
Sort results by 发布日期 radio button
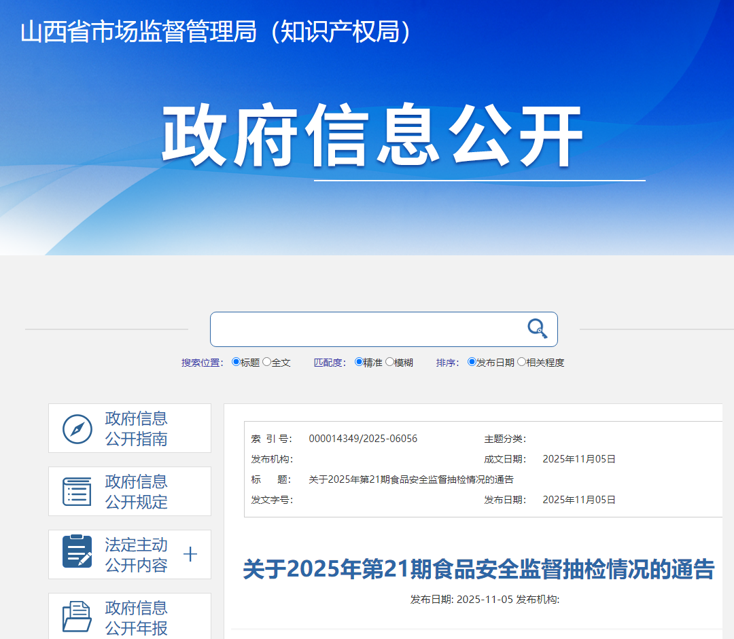pos(472,362)
